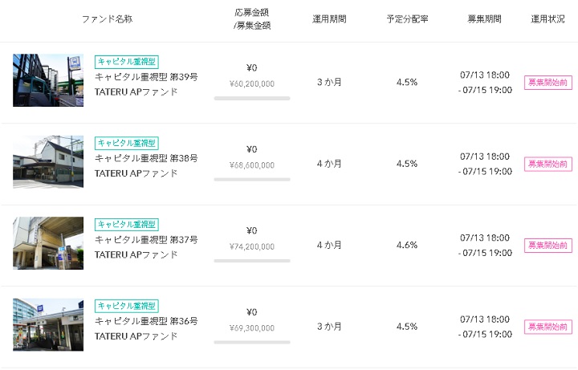The image size is (578, 370).
Task: Open the fund No. 39 property thumbnail
Action: click(48, 80)
